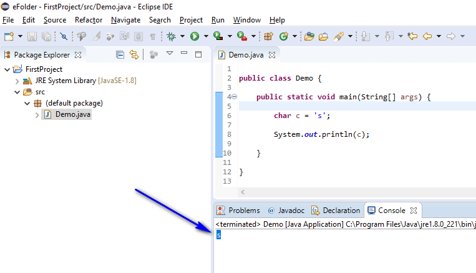Collapse the src folder node
This screenshot has width=476, height=273.
[x=17, y=92]
